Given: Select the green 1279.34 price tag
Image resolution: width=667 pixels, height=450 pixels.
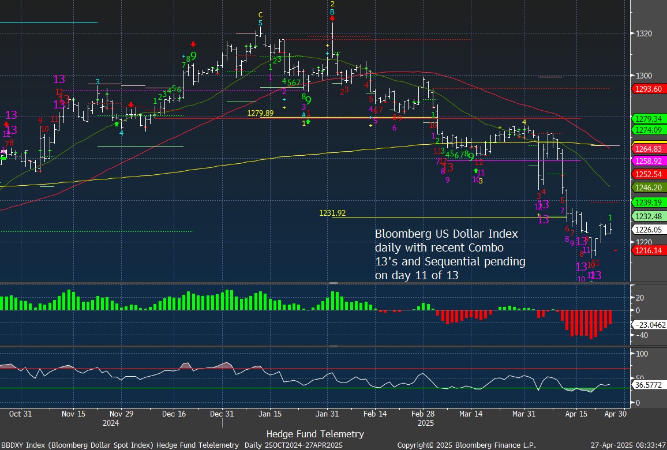Looking at the screenshot, I should (649, 119).
